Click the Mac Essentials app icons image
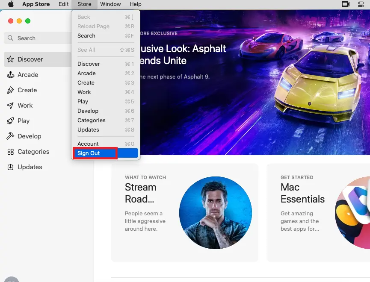This screenshot has width=370, height=282. pos(352,213)
